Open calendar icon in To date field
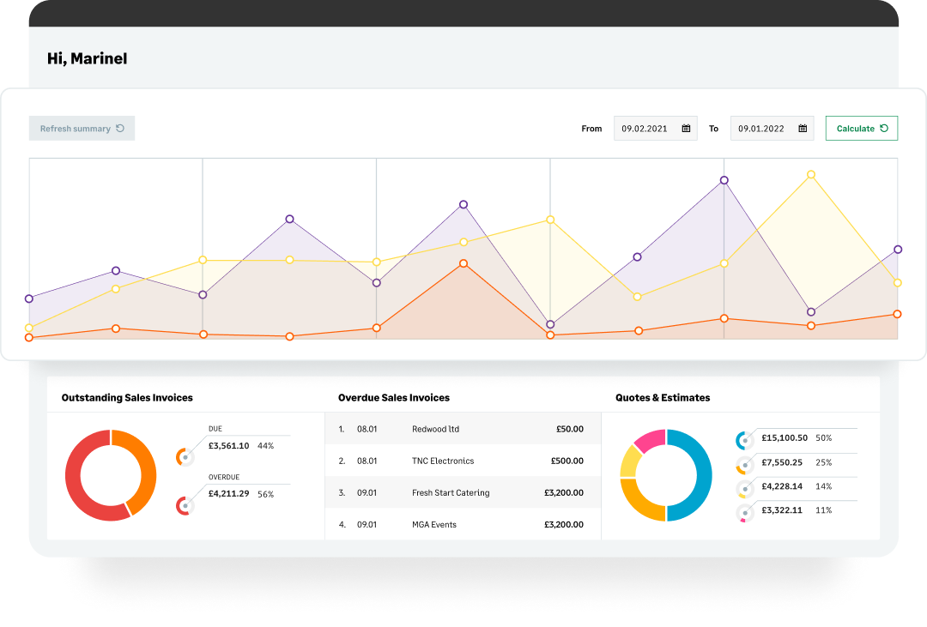Screen dimensions: 927x627 click(x=803, y=129)
